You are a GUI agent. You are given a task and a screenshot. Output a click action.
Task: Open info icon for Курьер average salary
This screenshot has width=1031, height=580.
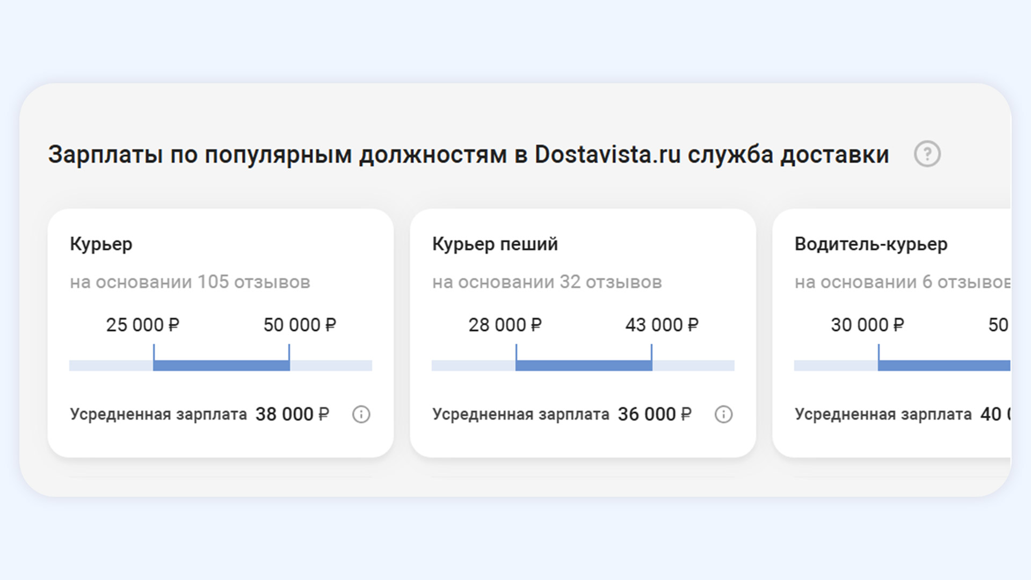point(361,415)
